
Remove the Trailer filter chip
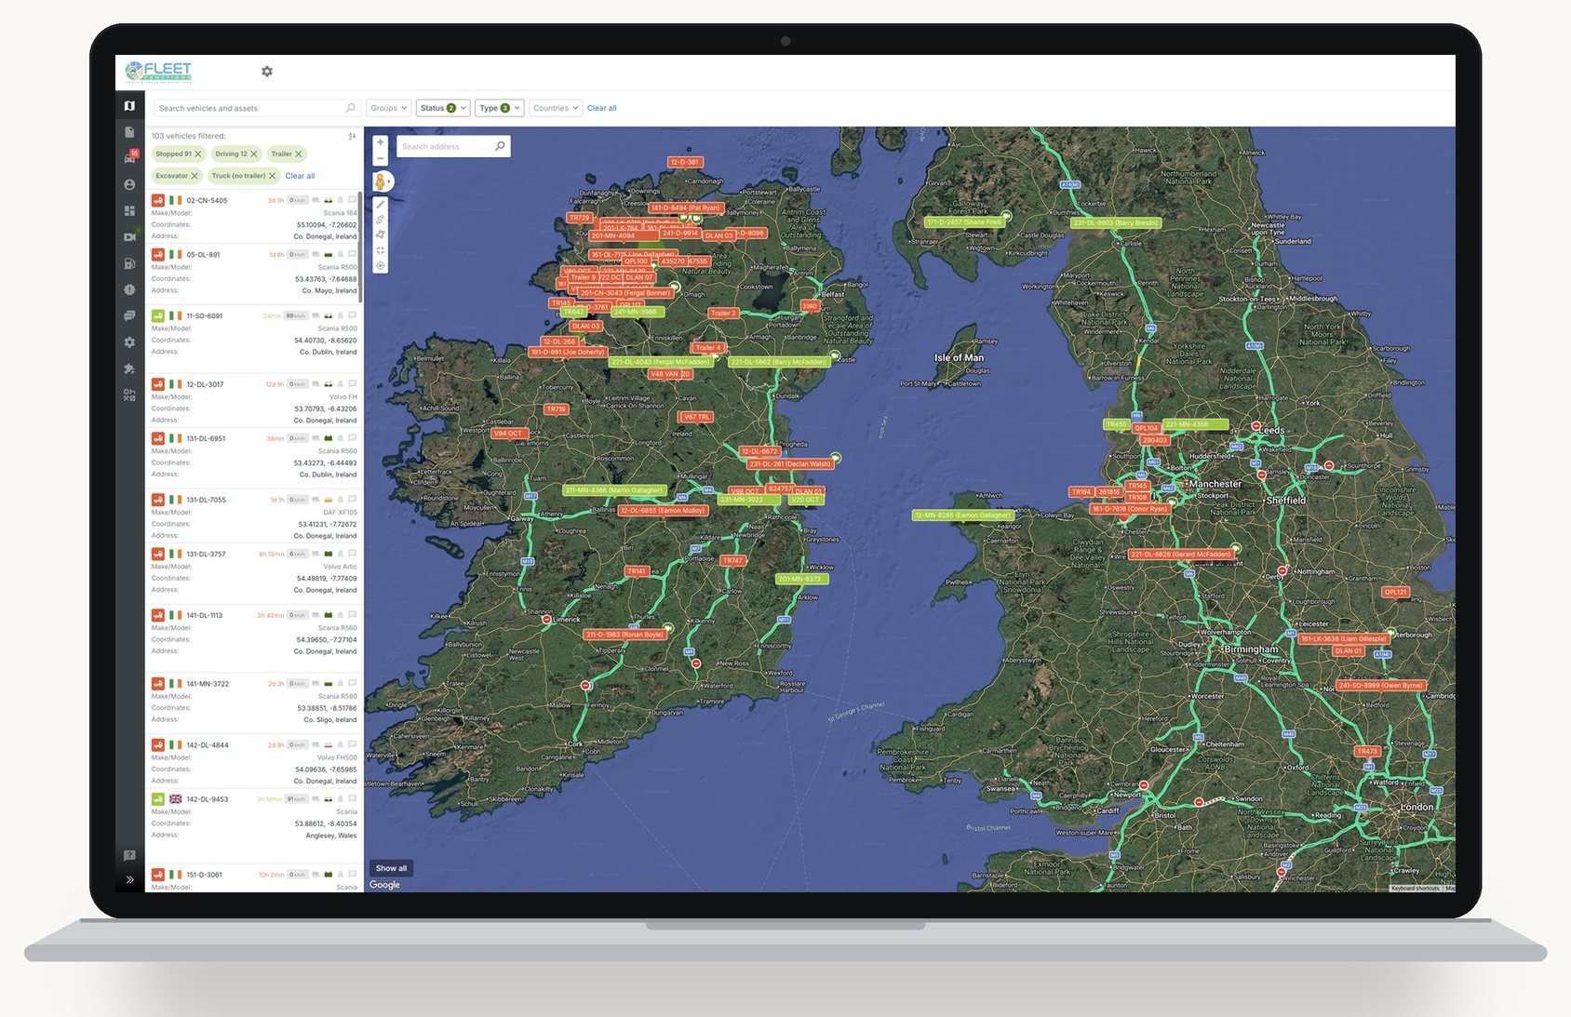299,154
